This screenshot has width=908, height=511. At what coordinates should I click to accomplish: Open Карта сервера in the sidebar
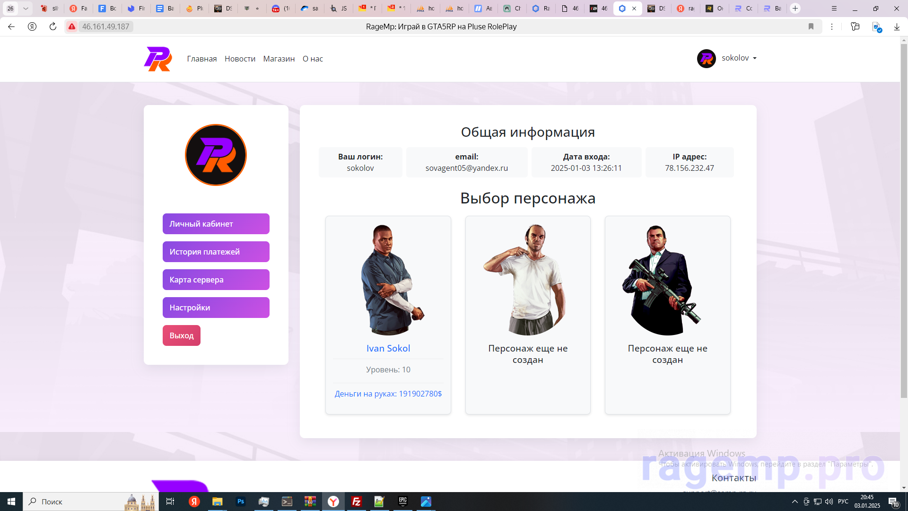pos(216,280)
